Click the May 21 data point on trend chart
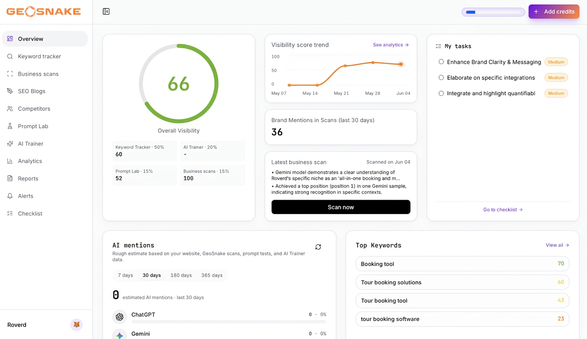This screenshot has height=339, width=587. 345,66
